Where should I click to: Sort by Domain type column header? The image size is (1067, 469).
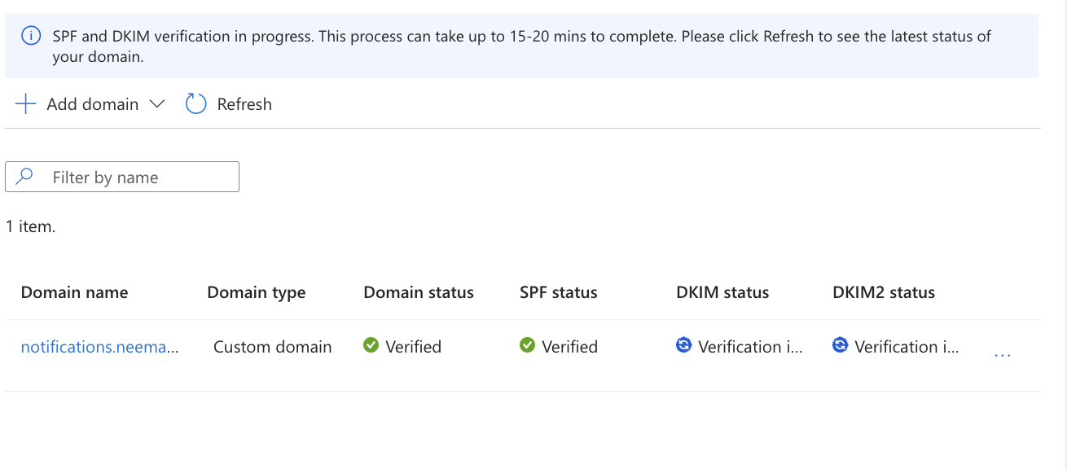click(257, 292)
